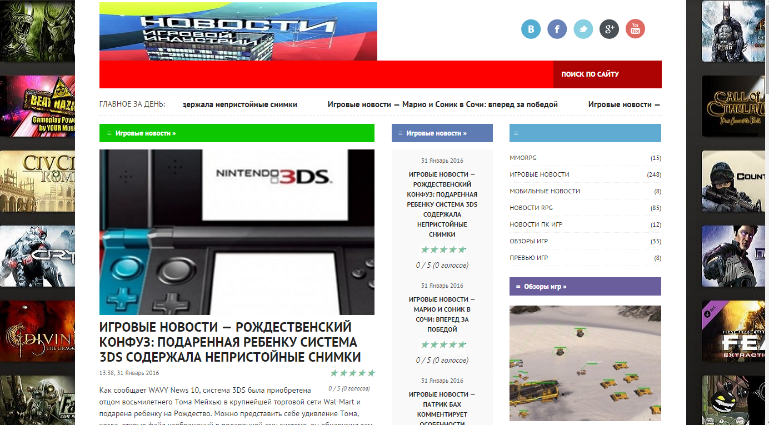Click the Counter-Strike game cover

point(733,181)
